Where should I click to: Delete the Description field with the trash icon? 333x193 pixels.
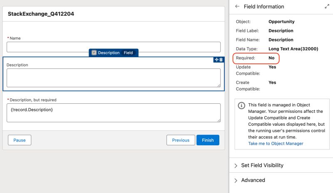[x=221, y=60]
